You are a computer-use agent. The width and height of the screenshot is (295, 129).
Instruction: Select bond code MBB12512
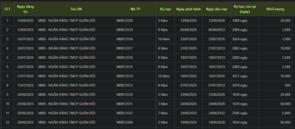(125, 113)
